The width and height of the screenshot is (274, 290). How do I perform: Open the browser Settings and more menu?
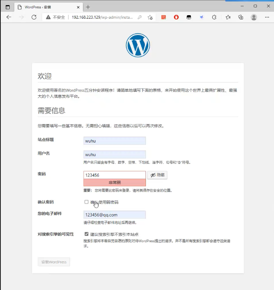(x=267, y=17)
